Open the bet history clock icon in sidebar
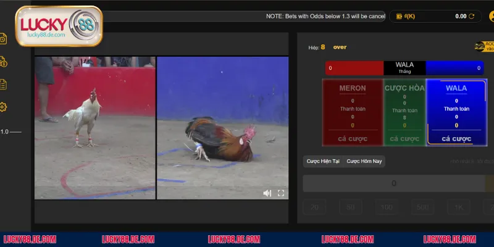Image resolution: width=494 pixels, height=247 pixels. tap(4, 40)
